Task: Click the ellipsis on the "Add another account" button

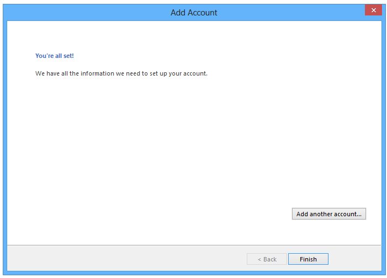Action: [x=359, y=214]
